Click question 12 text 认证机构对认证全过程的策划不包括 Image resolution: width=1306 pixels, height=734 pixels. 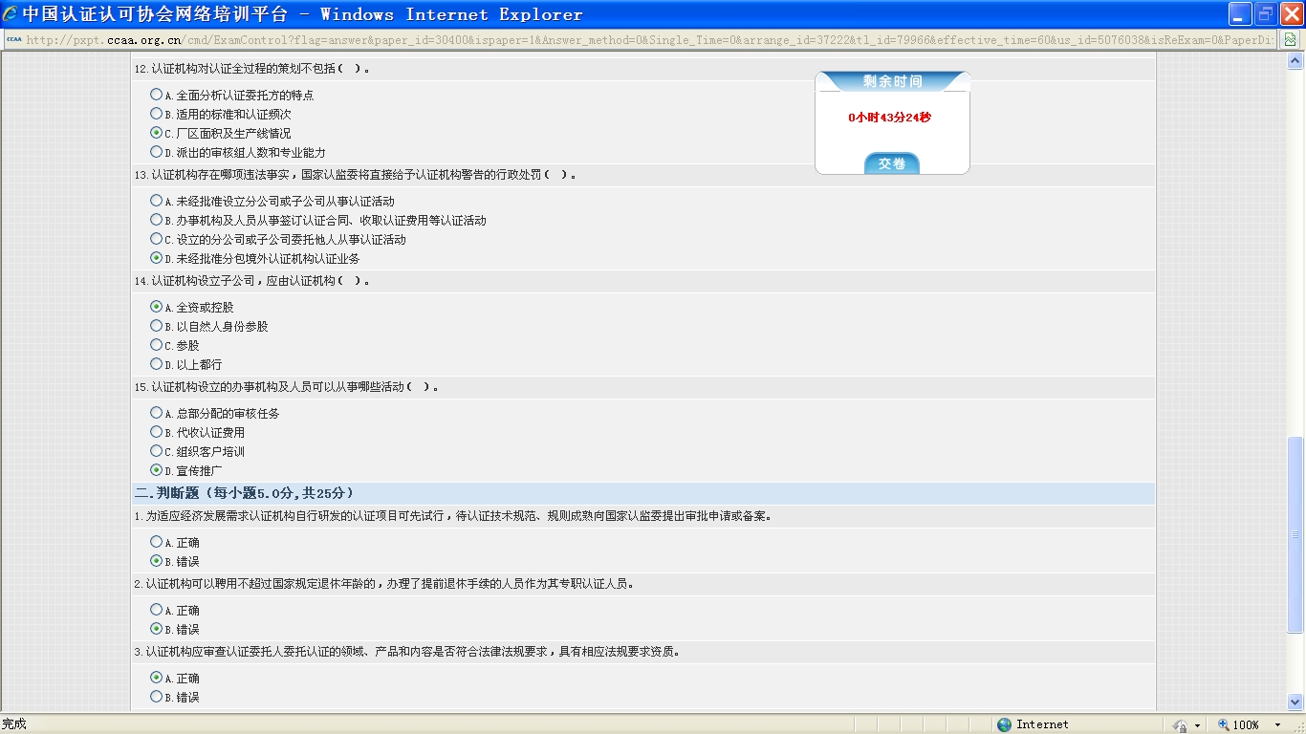[x=251, y=69]
